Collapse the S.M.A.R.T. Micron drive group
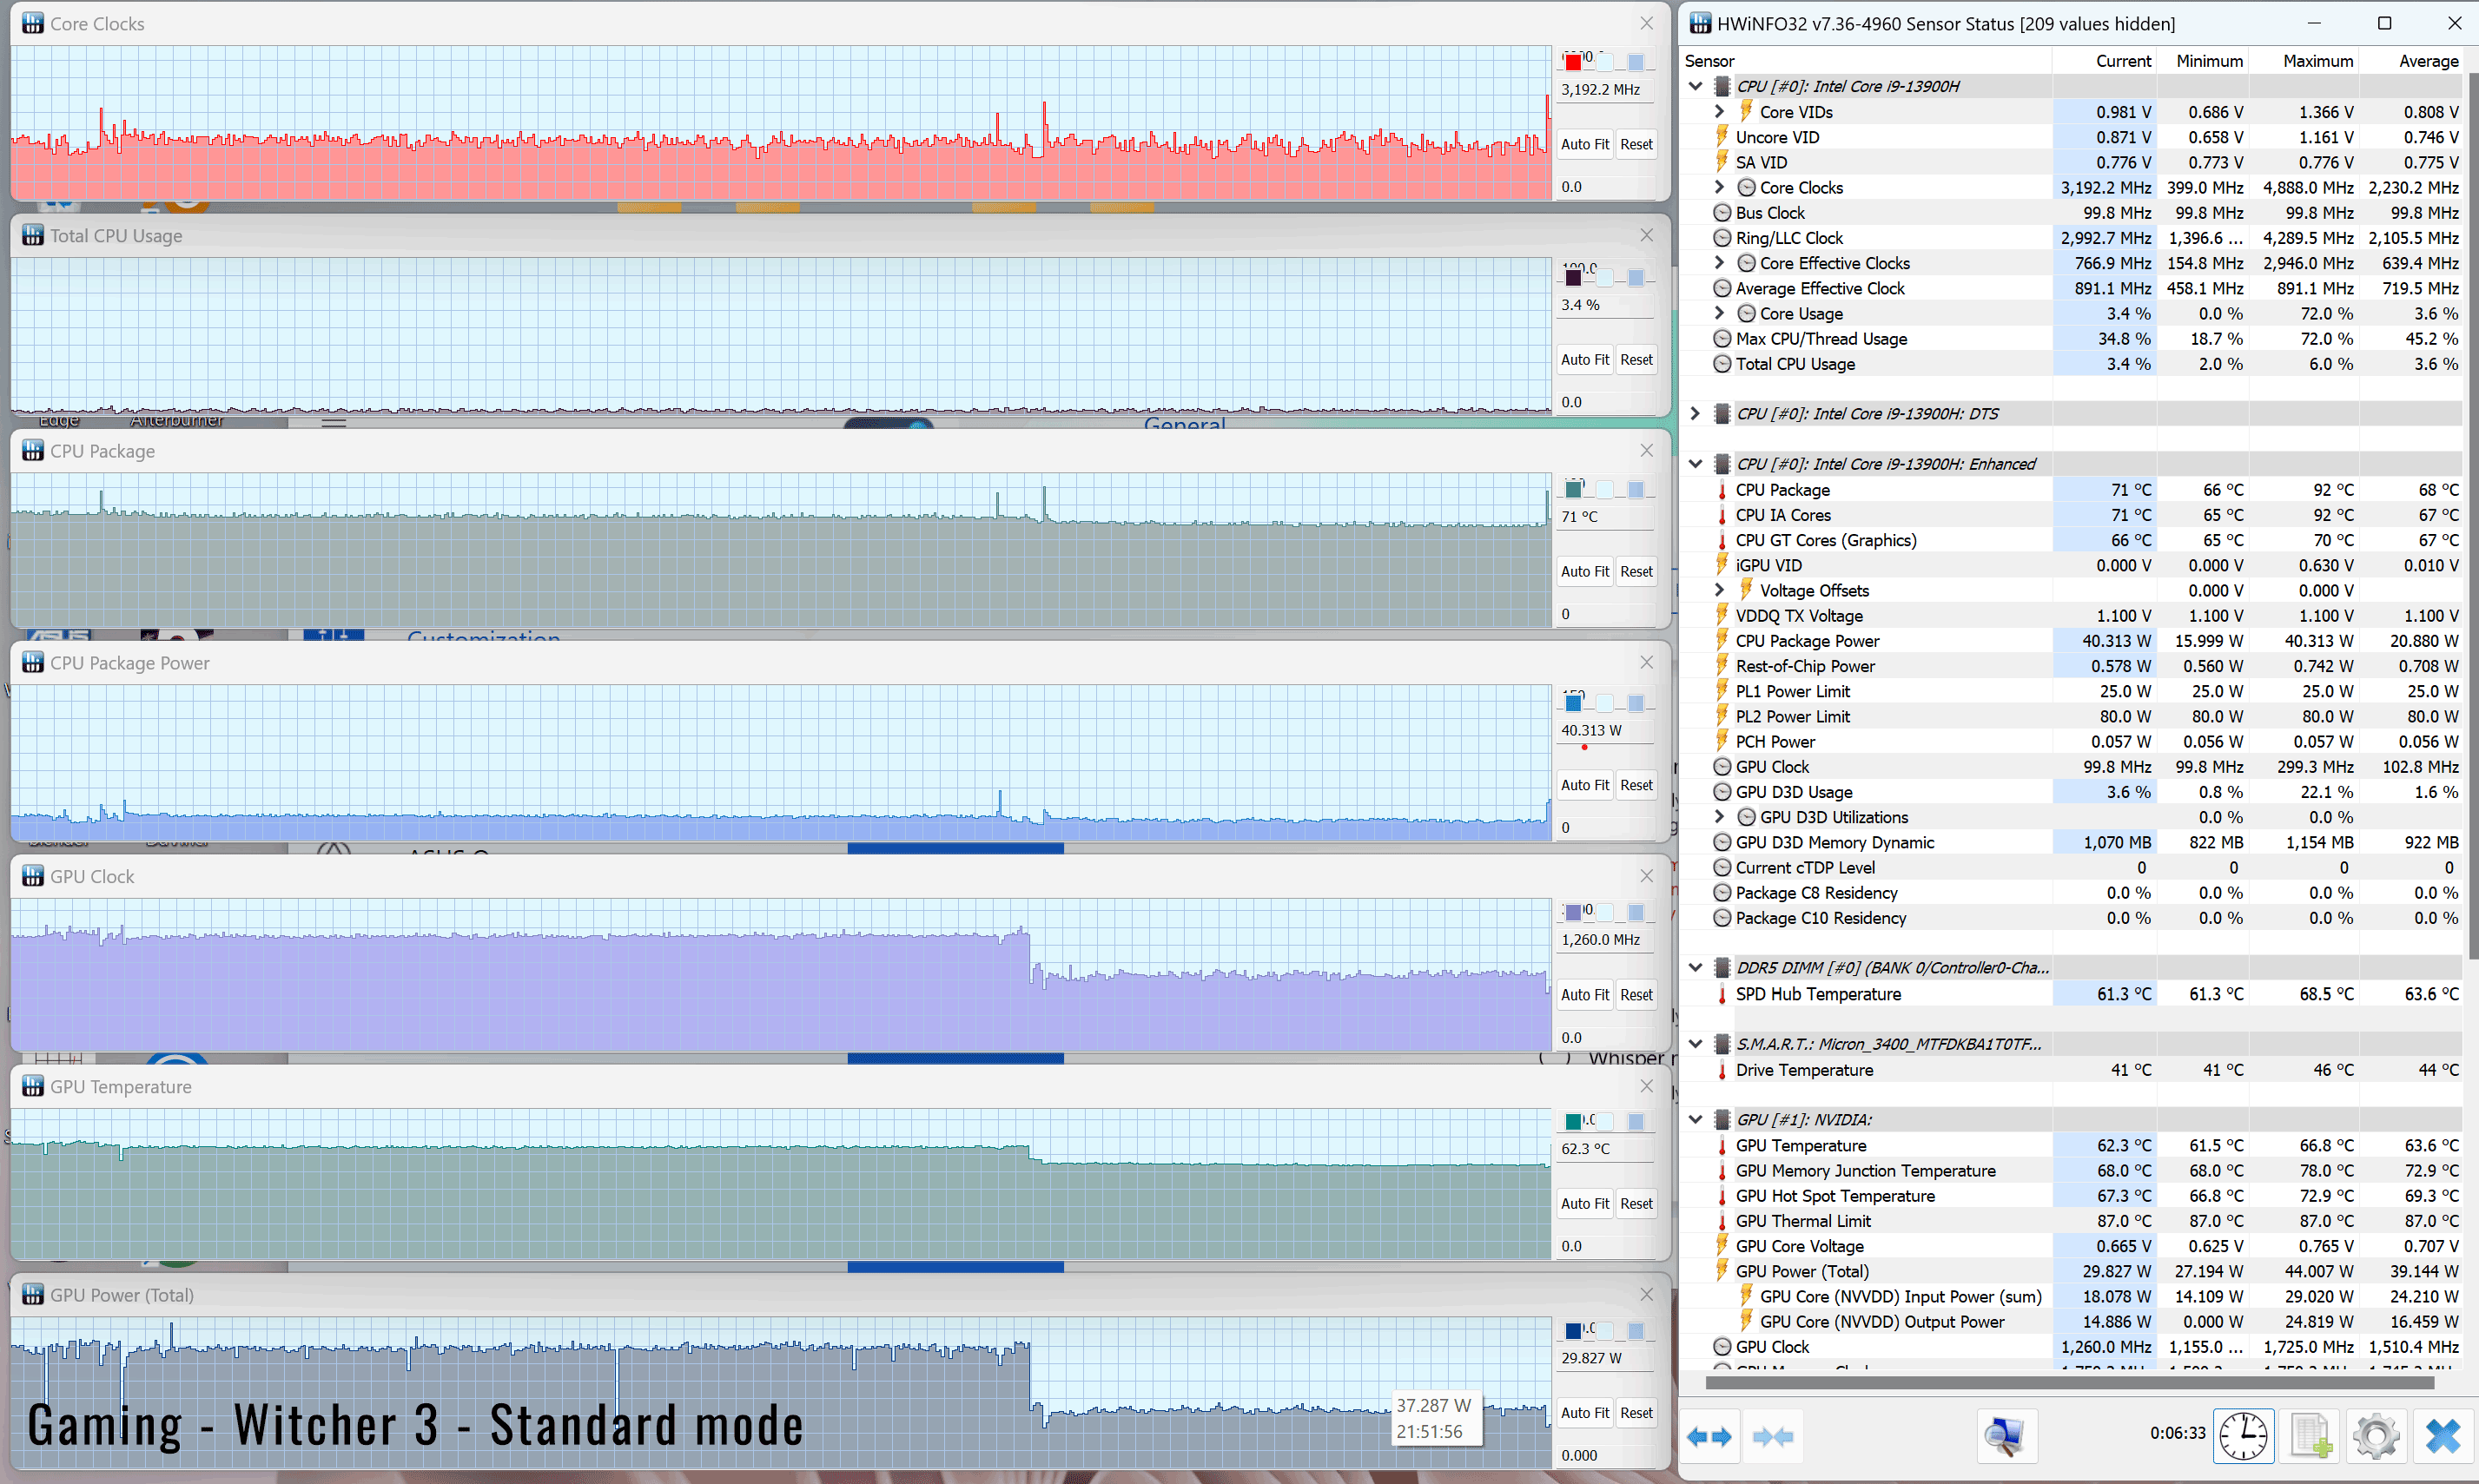2479x1484 pixels. (x=1696, y=1044)
